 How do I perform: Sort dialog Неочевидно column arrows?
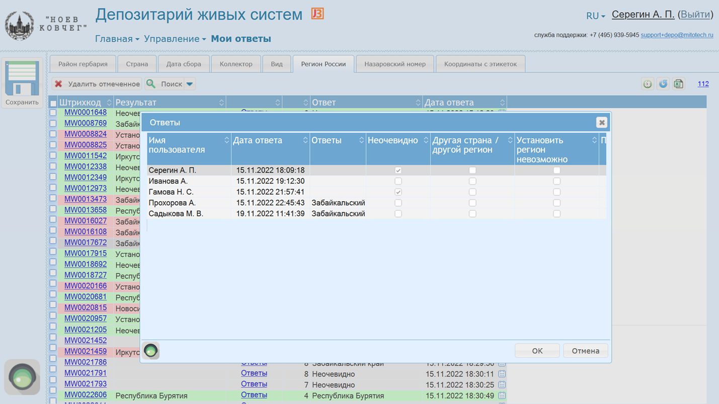click(426, 140)
